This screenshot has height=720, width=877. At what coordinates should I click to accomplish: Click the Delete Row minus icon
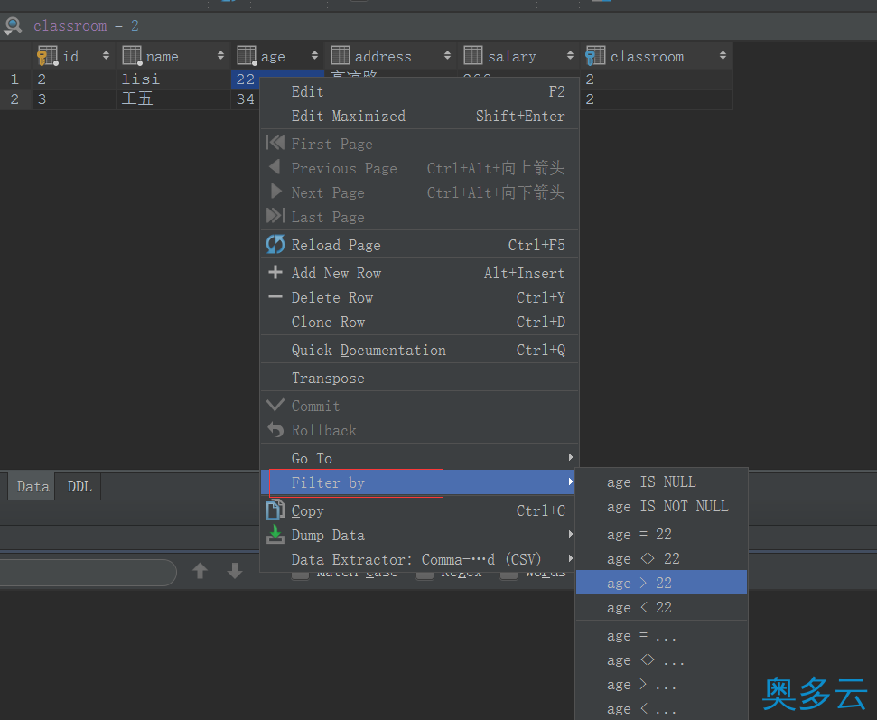click(x=275, y=297)
